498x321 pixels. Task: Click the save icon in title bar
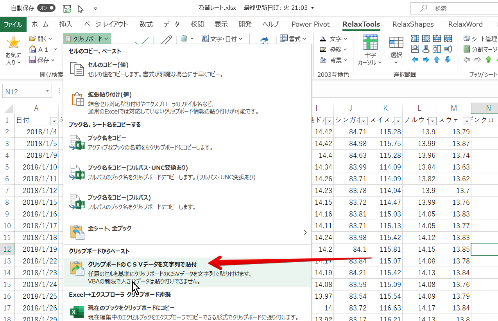pyautogui.click(x=67, y=8)
